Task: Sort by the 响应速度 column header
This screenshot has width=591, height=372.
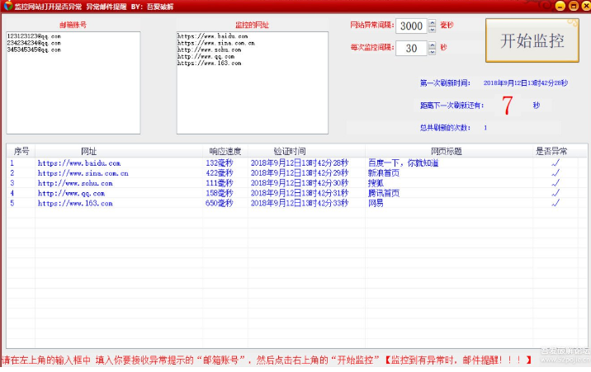Action: [225, 151]
